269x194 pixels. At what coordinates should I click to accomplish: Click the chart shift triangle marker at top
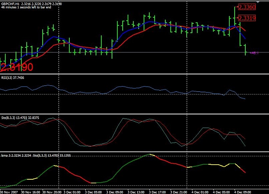258,2
